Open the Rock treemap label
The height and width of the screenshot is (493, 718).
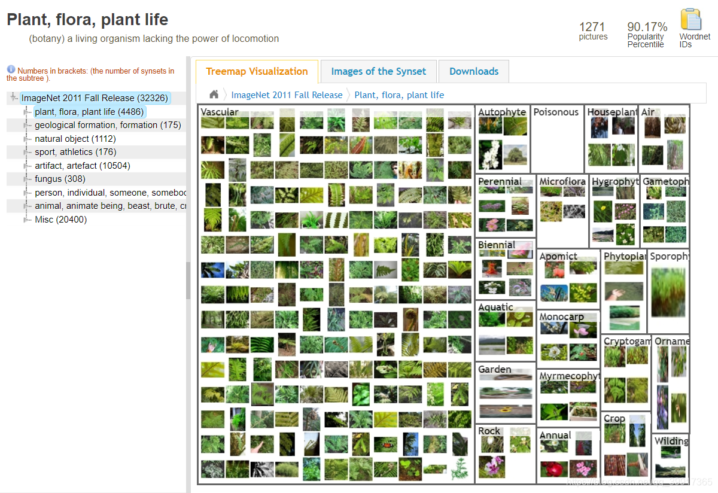click(489, 431)
